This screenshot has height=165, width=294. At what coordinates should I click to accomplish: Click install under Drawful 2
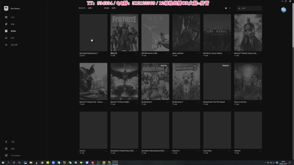coord(175,153)
